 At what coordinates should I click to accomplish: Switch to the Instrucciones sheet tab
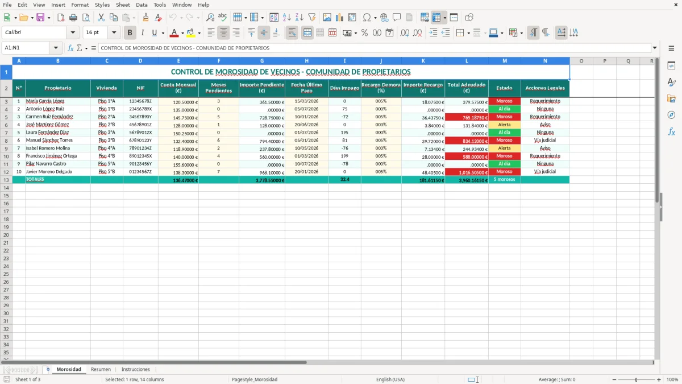coord(135,370)
